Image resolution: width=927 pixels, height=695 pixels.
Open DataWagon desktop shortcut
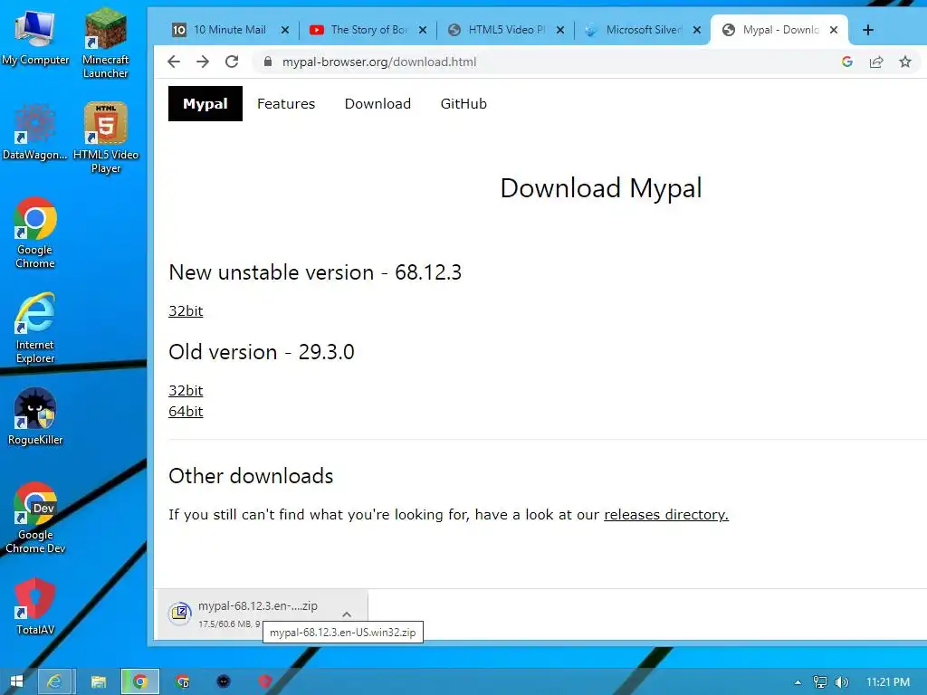[x=35, y=132]
